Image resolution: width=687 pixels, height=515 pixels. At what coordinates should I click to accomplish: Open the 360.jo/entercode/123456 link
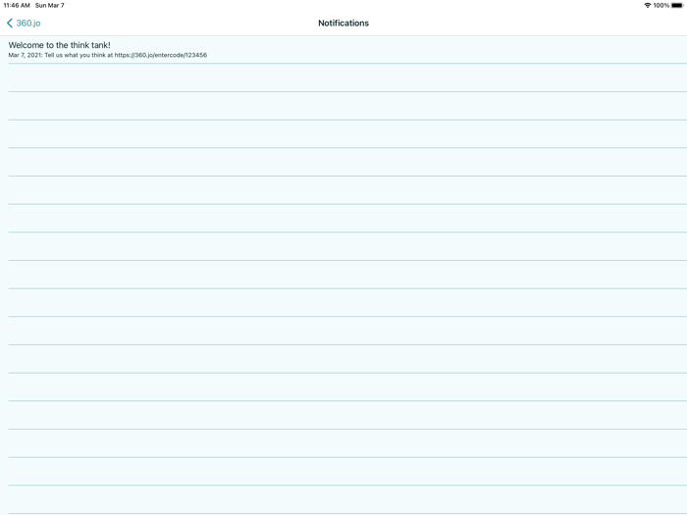(x=161, y=55)
